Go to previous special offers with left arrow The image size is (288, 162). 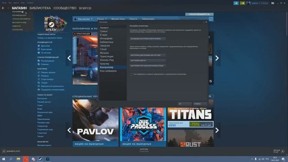[x=69, y=130]
